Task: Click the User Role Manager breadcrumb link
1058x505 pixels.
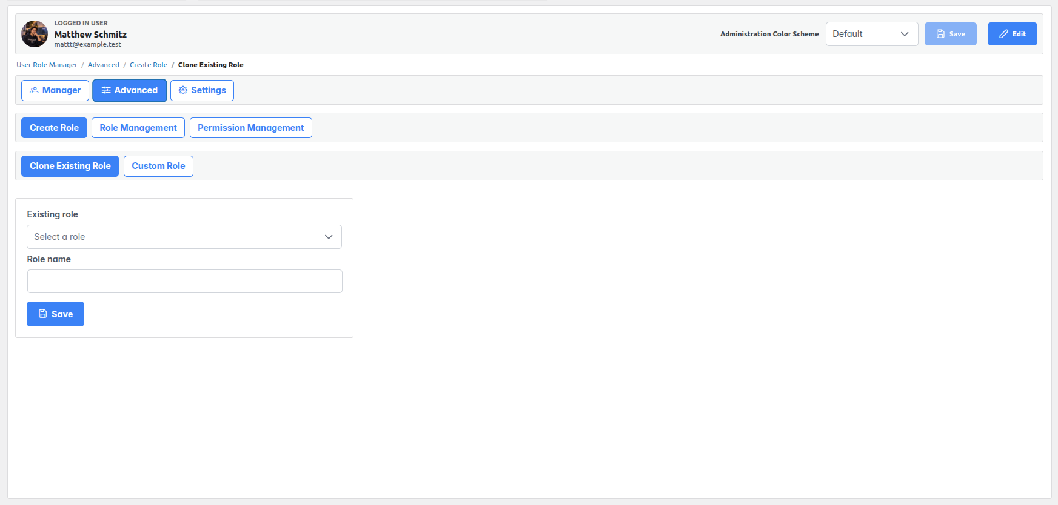Action: 47,65
